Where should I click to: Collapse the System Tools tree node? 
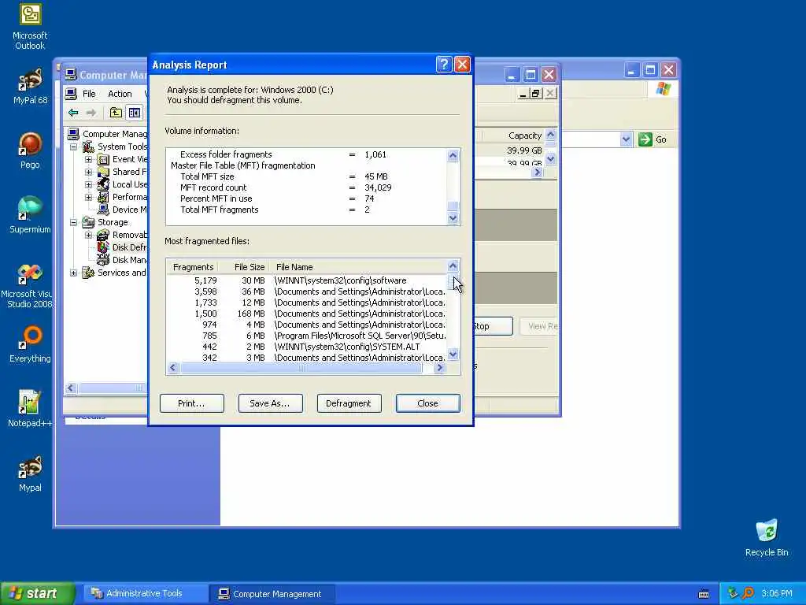coord(73,147)
